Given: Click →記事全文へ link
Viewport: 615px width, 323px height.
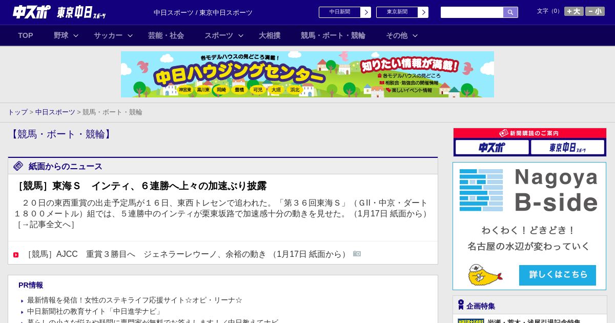Looking at the screenshot, I should pyautogui.click(x=46, y=225).
